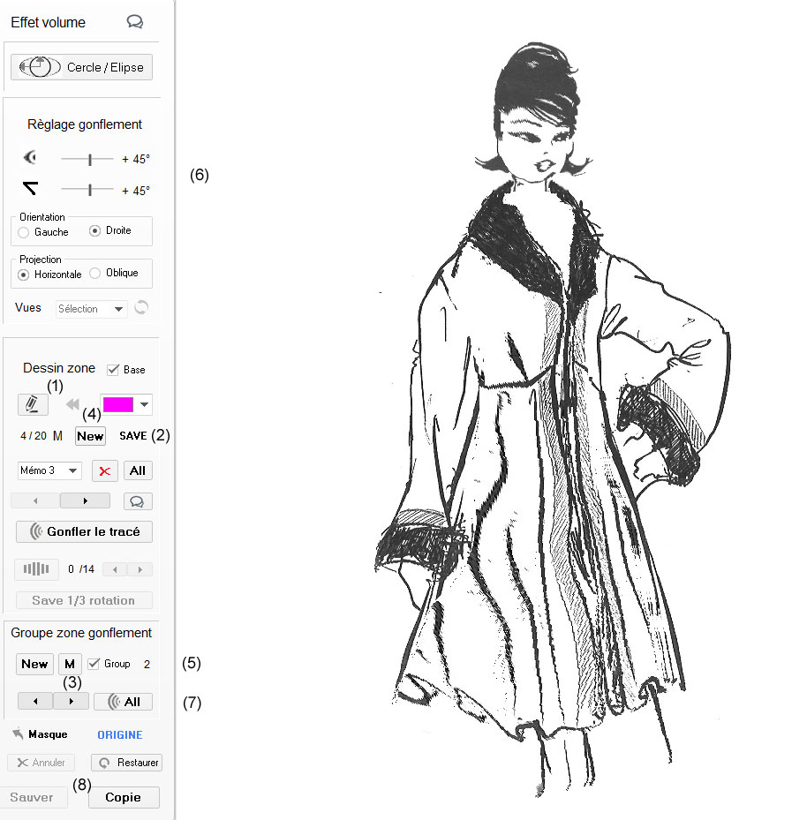This screenshot has height=820, width=807.
Task: Click the ORIGINE link
Action: 119,734
